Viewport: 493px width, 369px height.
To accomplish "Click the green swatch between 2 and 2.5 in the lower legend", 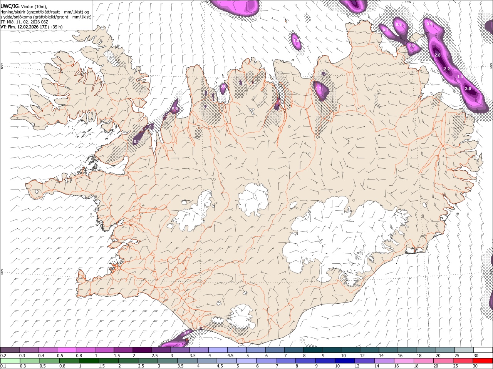I will click(128, 361).
